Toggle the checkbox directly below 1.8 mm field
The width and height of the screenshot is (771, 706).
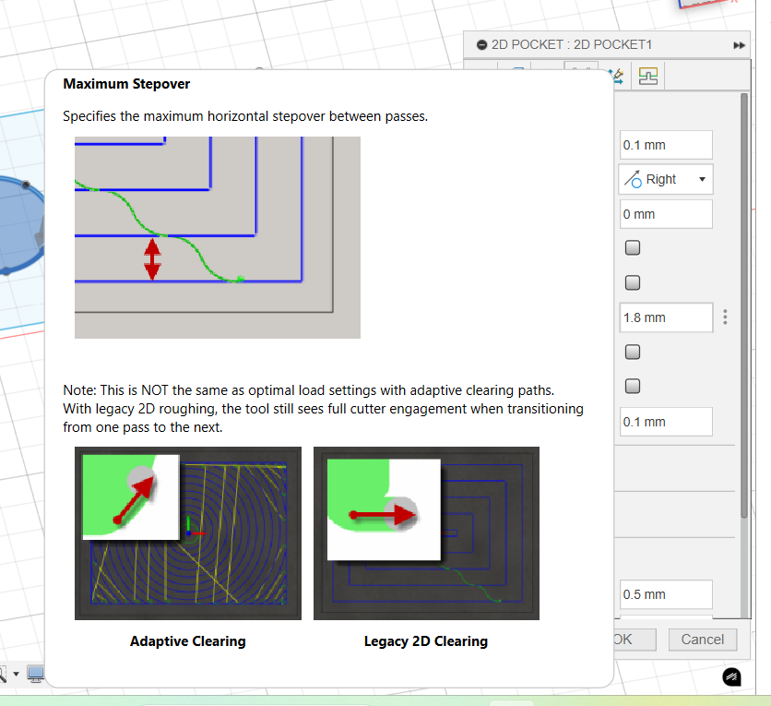coord(633,353)
